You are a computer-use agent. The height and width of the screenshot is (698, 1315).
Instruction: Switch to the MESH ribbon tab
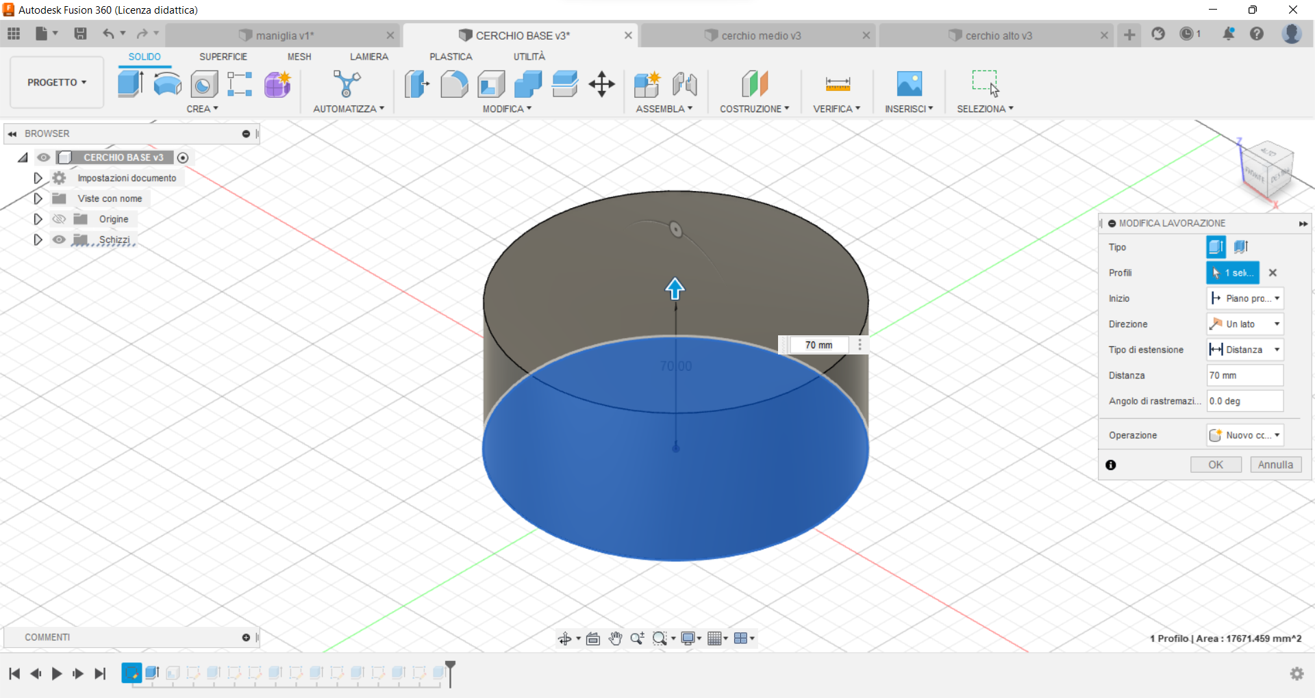299,57
